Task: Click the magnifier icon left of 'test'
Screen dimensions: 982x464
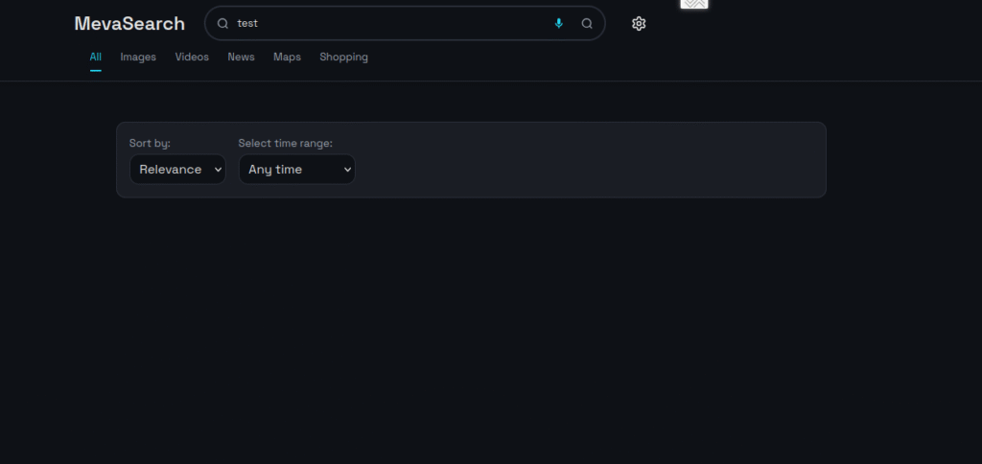Action: (222, 24)
